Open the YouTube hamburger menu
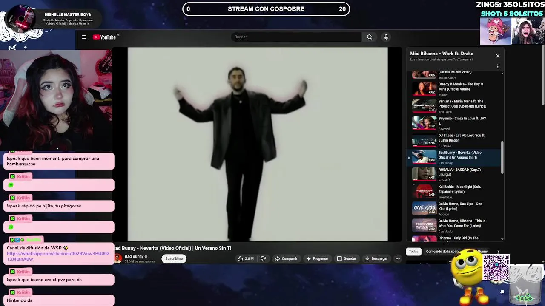Viewport: 545px width, 306px height. click(84, 37)
